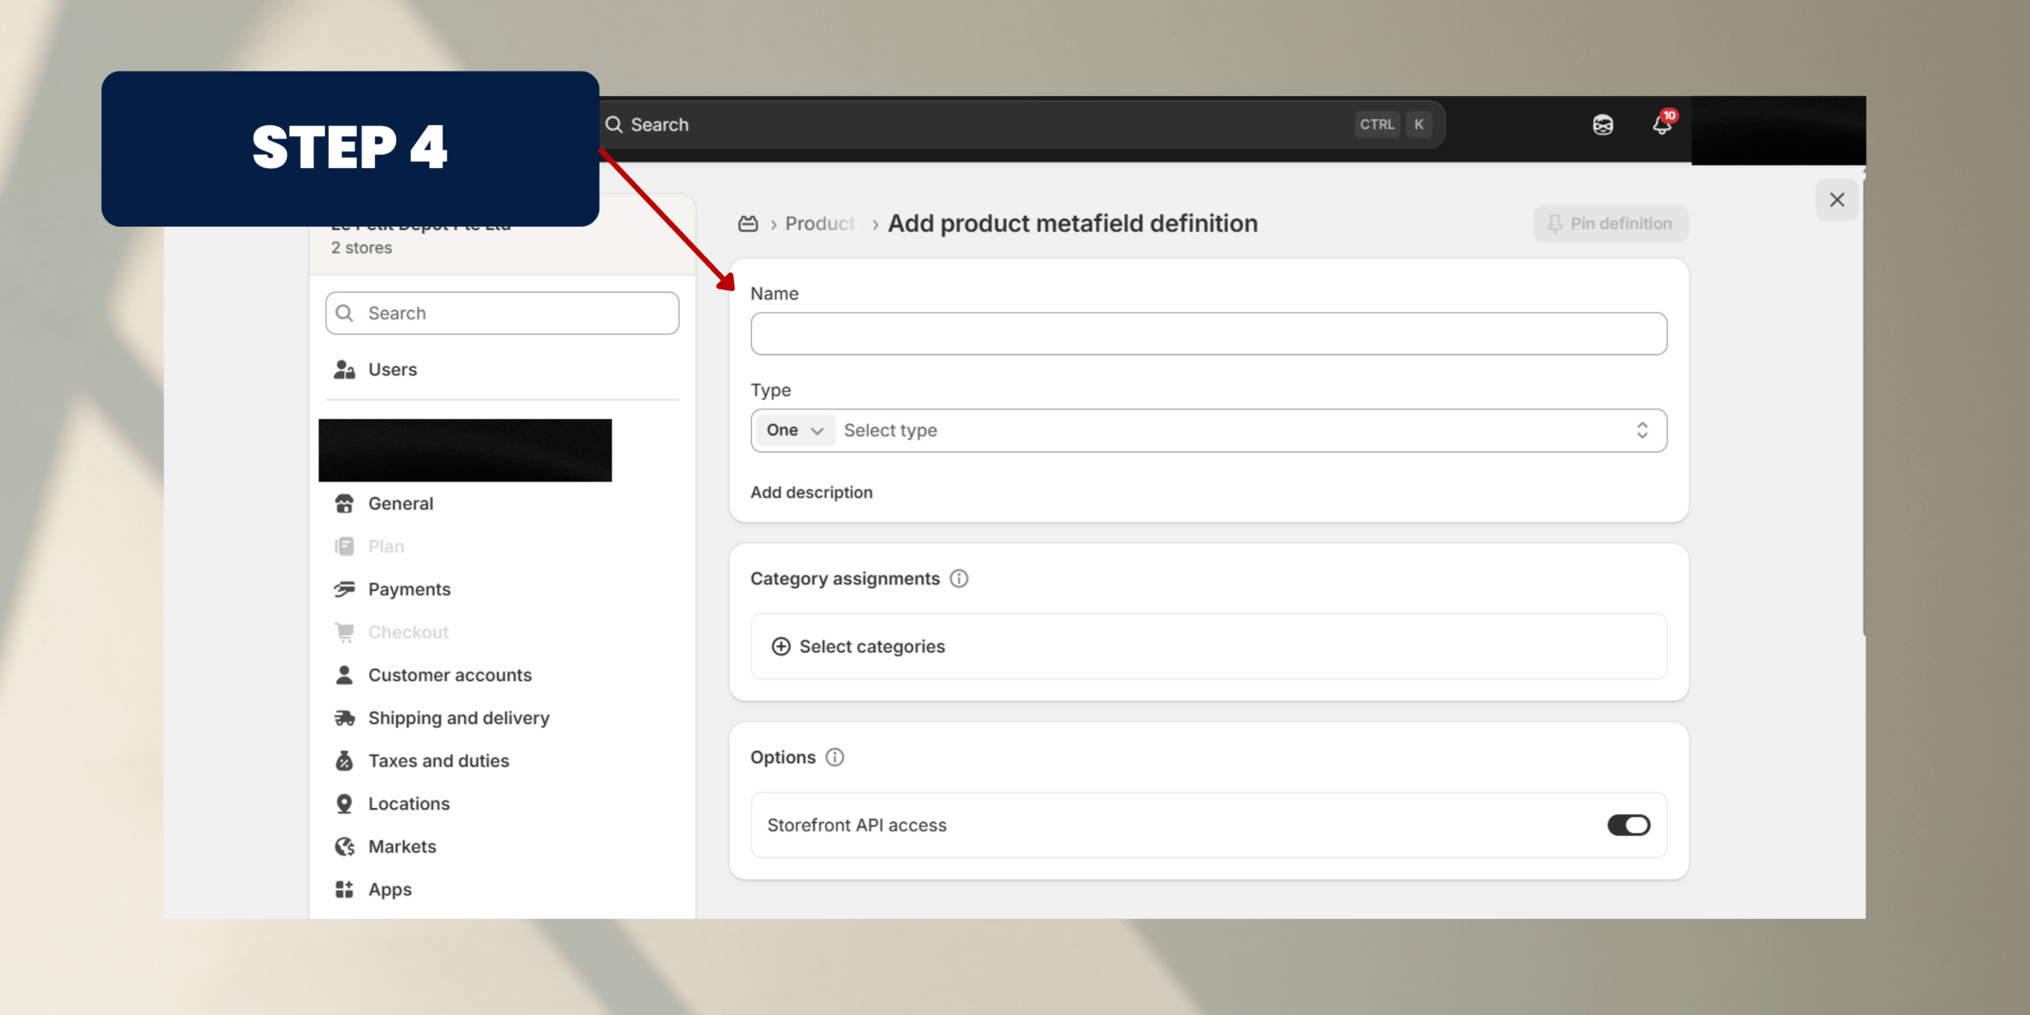Click the up-down arrows on the Type field
2030x1015 pixels.
tap(1641, 430)
